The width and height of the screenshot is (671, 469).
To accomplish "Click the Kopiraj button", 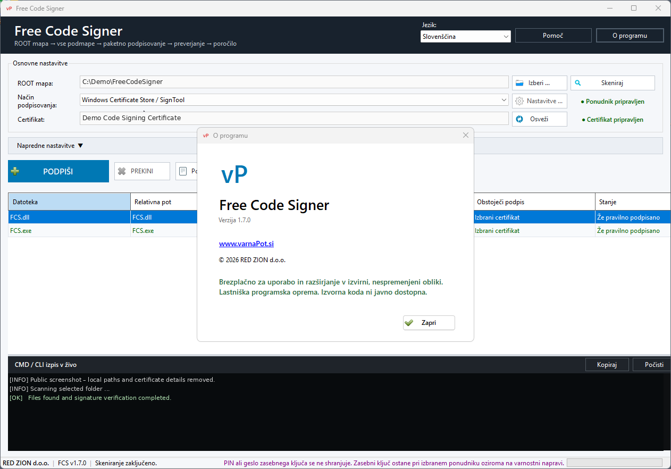I will [607, 364].
